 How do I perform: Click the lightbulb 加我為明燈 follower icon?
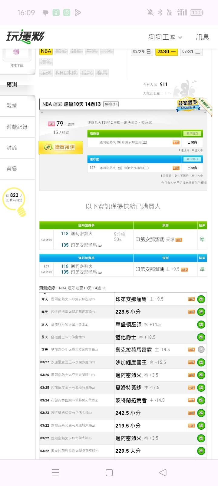click(15, 201)
